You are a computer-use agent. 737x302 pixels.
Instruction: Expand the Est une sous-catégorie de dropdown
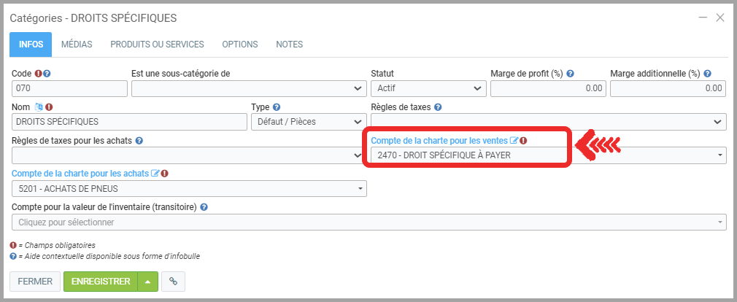(248, 88)
